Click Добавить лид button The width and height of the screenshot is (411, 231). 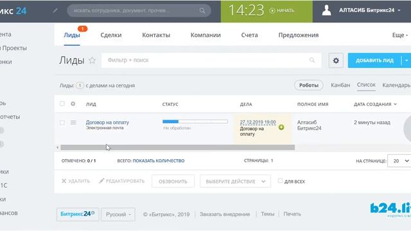pyautogui.click(x=374, y=60)
